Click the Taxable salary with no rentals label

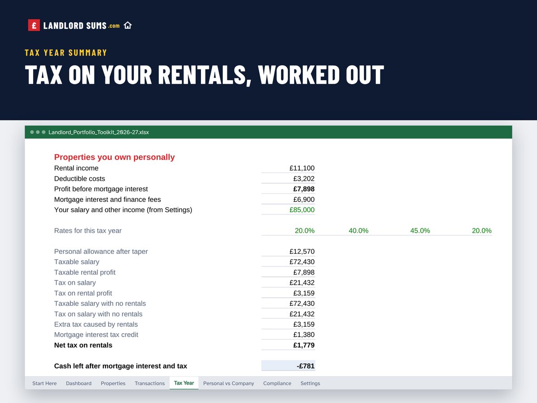click(100, 304)
